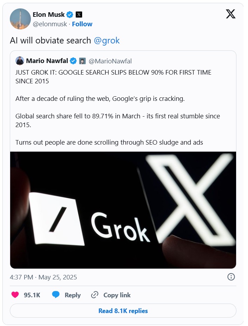Open the Twitter info circle icon
Image resolution: width=248 pixels, height=326 pixels.
tap(231, 277)
